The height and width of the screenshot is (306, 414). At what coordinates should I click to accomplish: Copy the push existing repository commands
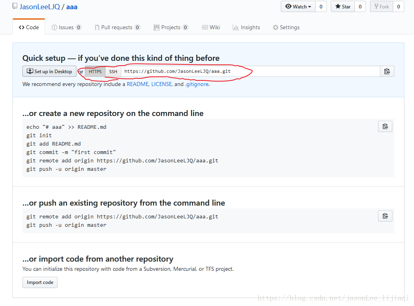[385, 216]
